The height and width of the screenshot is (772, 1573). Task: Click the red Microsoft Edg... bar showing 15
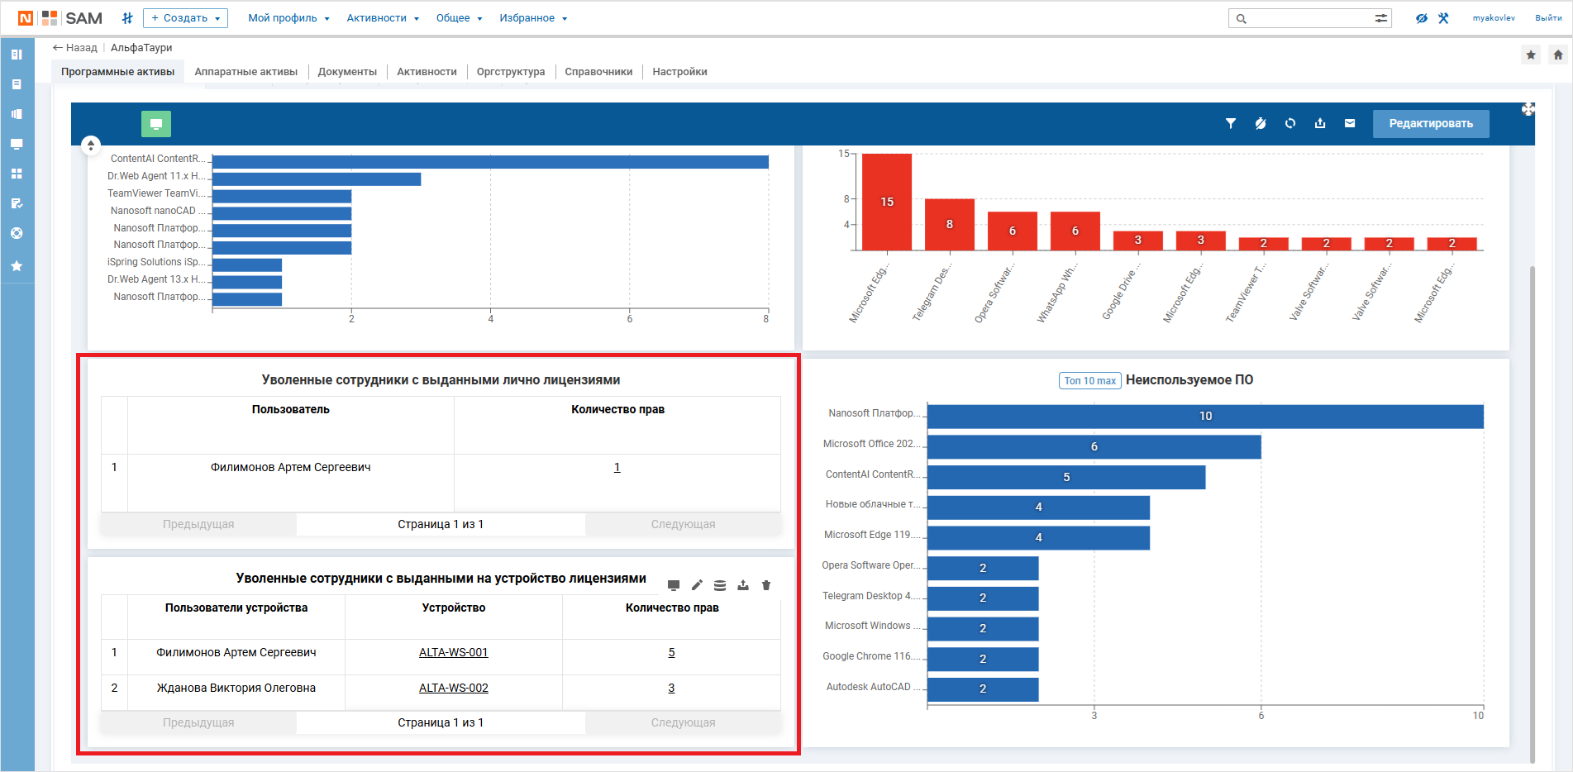tap(887, 202)
